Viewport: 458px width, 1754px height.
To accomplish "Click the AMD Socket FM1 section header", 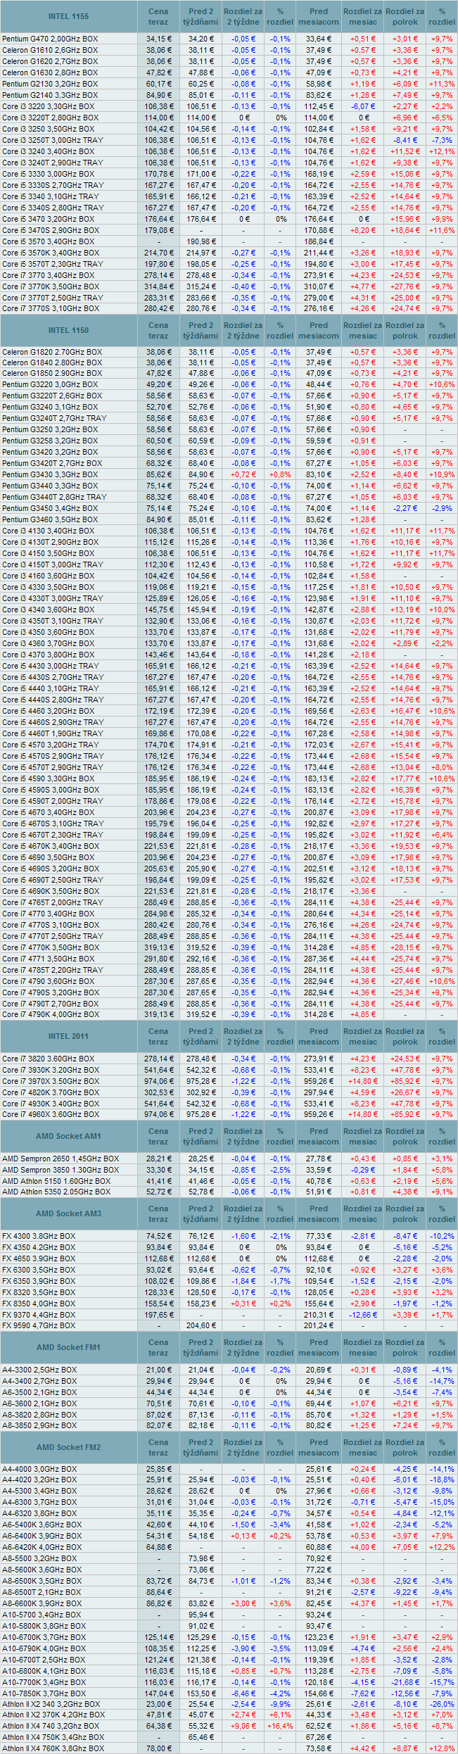I will 69,1347.
